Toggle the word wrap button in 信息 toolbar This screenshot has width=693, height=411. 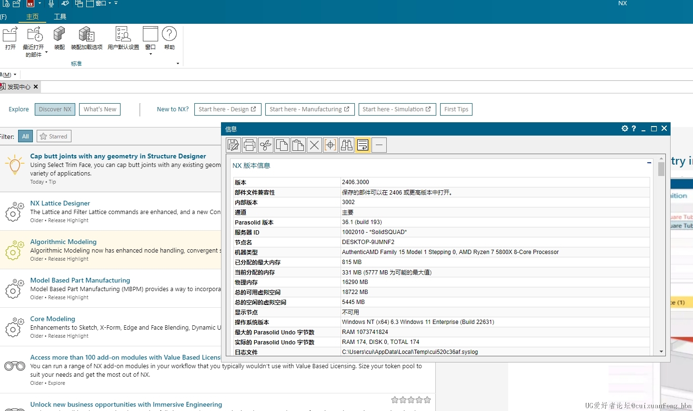point(363,145)
